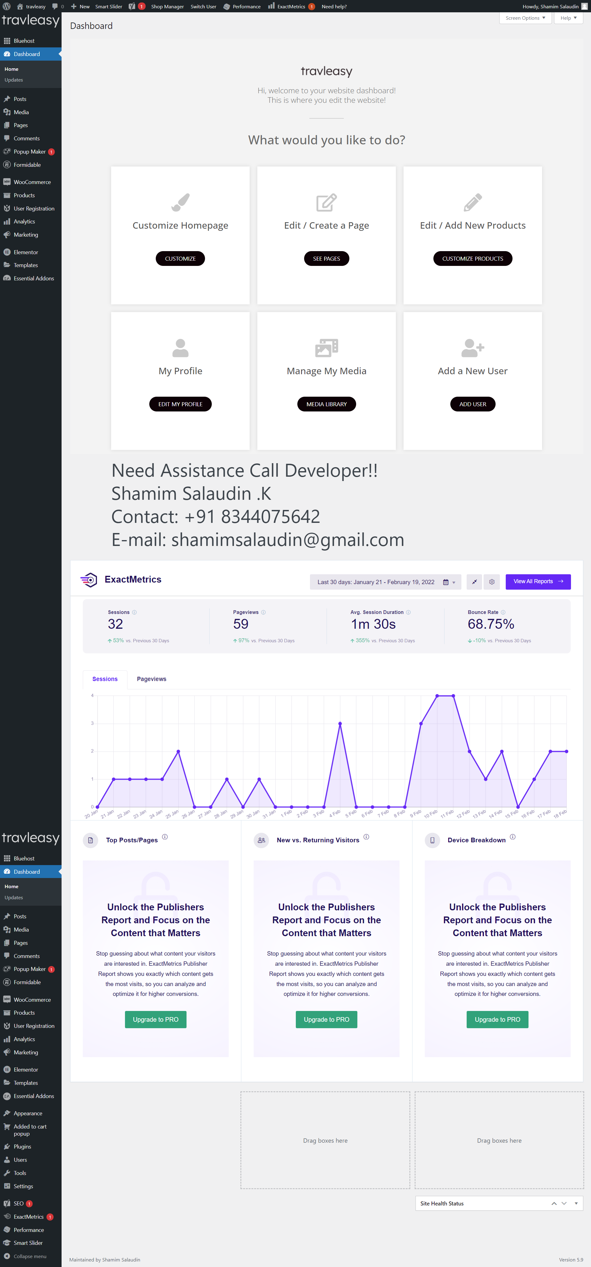Click View All Reports button
This screenshot has height=1267, width=591.
click(538, 581)
